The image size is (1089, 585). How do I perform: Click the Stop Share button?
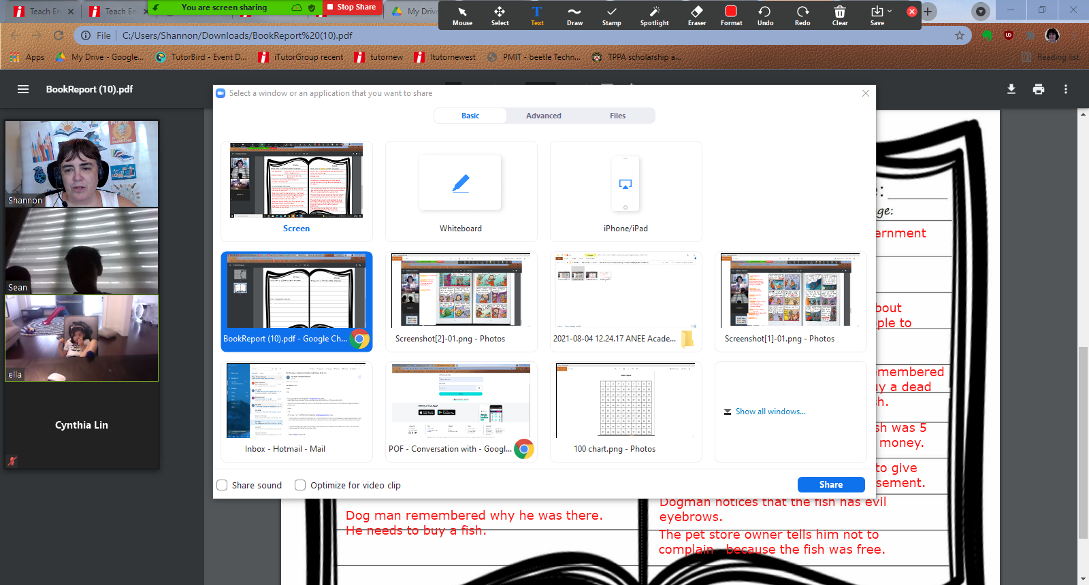(351, 7)
